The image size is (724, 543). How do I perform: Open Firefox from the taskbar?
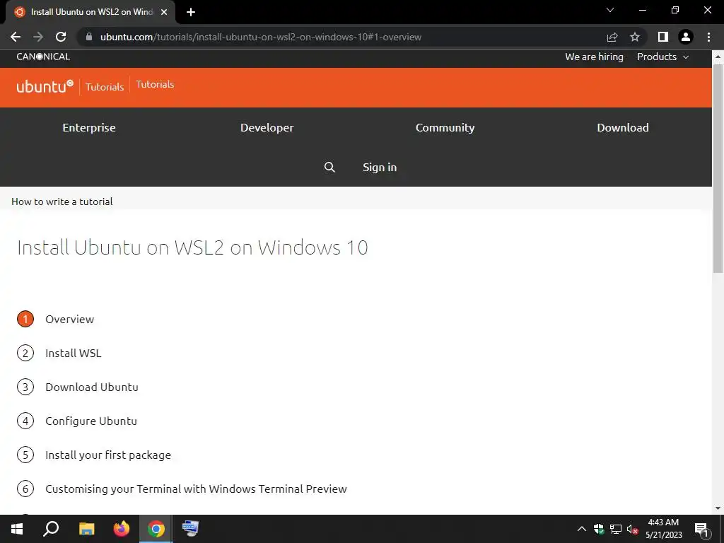(x=122, y=529)
